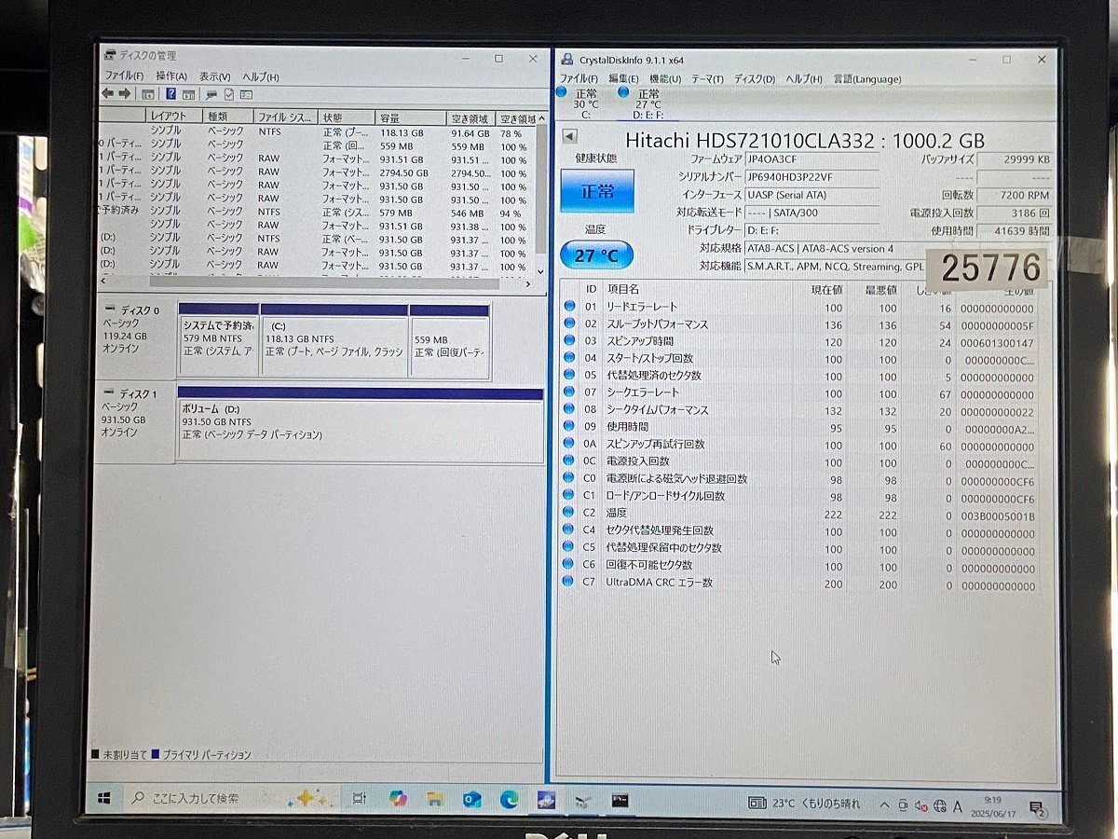Toggle action pane icon in Disk Management toolbar
Screen dimensions: 1118x839
(x=188, y=94)
